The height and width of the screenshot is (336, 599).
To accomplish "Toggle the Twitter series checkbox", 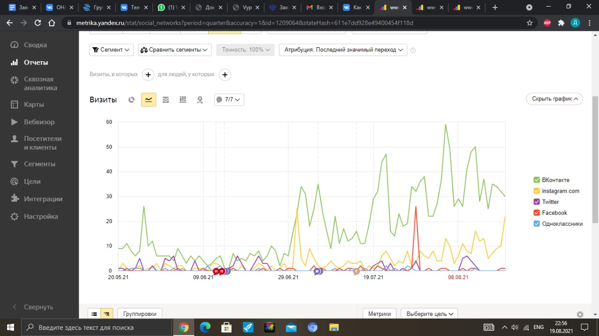I will pyautogui.click(x=537, y=202).
